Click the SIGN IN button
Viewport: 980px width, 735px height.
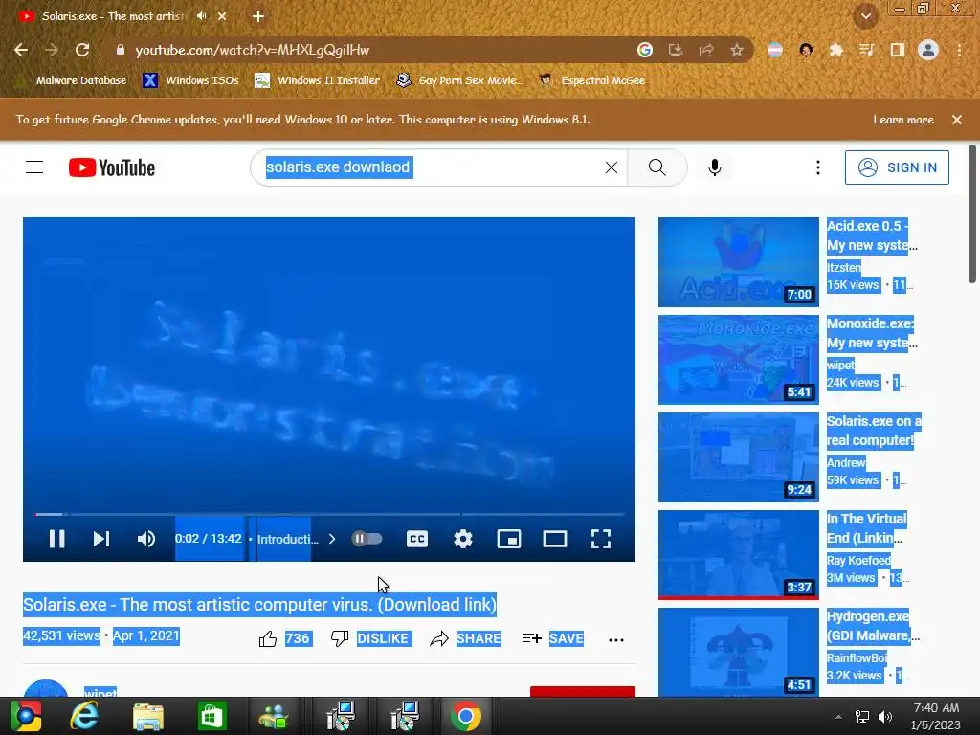pos(897,167)
